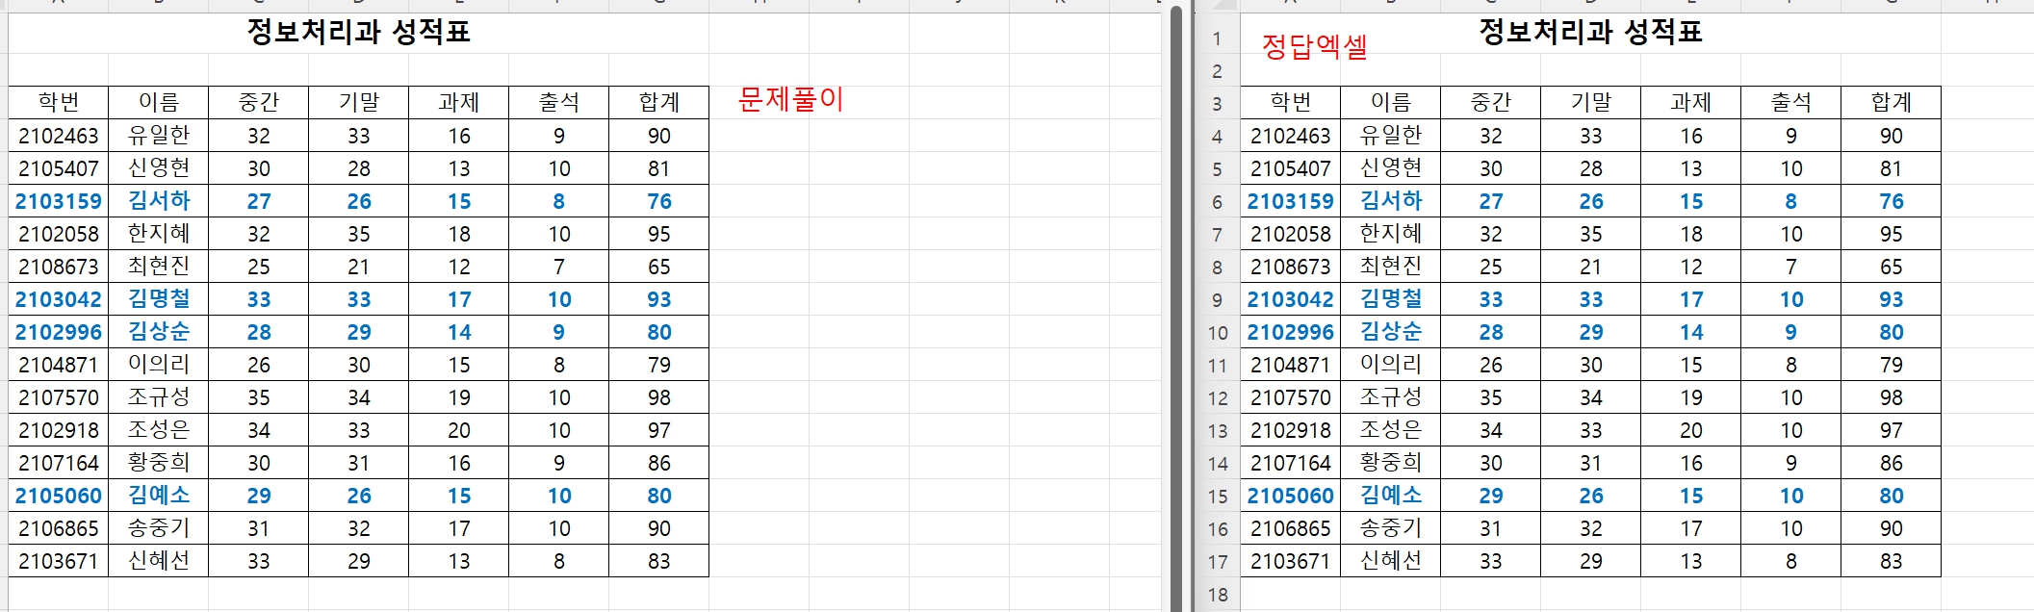Select the 학번 header cell in right sheet

(x=1290, y=103)
